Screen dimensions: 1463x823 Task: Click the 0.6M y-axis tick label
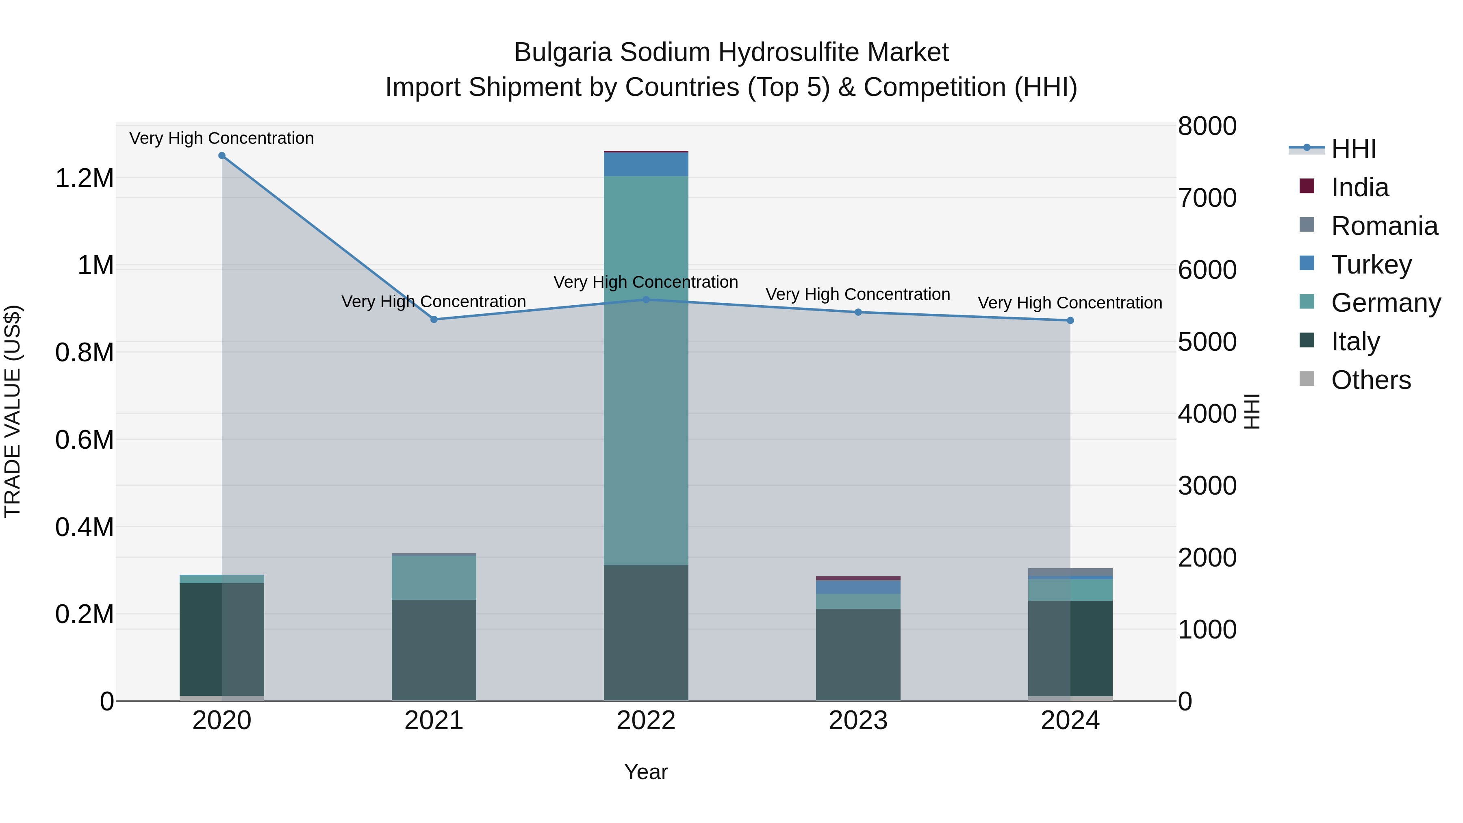[x=85, y=440]
